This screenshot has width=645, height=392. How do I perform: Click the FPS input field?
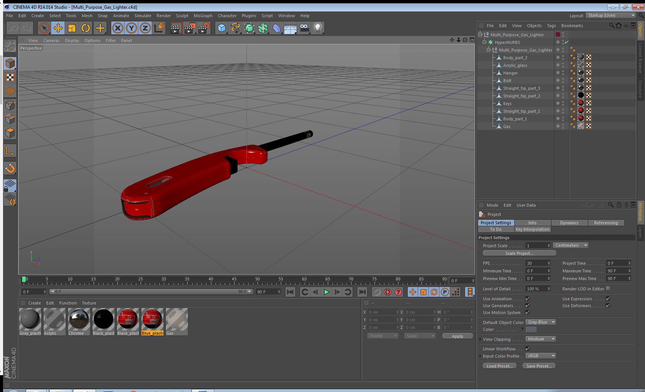coord(538,263)
